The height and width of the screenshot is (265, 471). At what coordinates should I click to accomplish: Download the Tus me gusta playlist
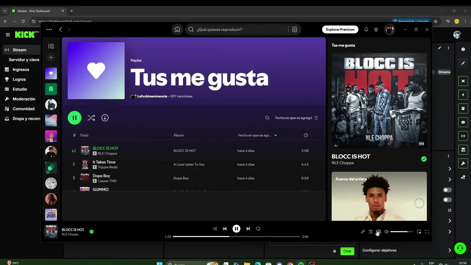105,118
